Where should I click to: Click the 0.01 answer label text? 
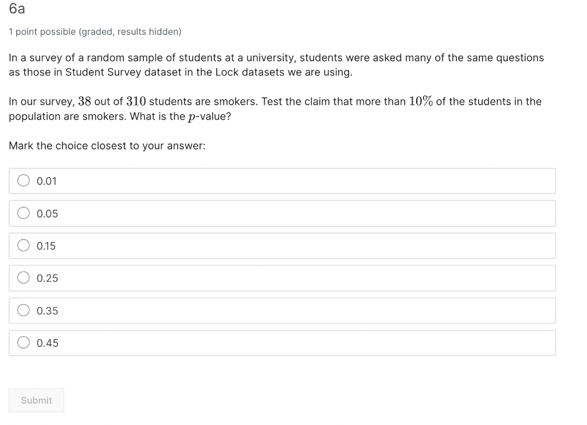pyautogui.click(x=46, y=181)
